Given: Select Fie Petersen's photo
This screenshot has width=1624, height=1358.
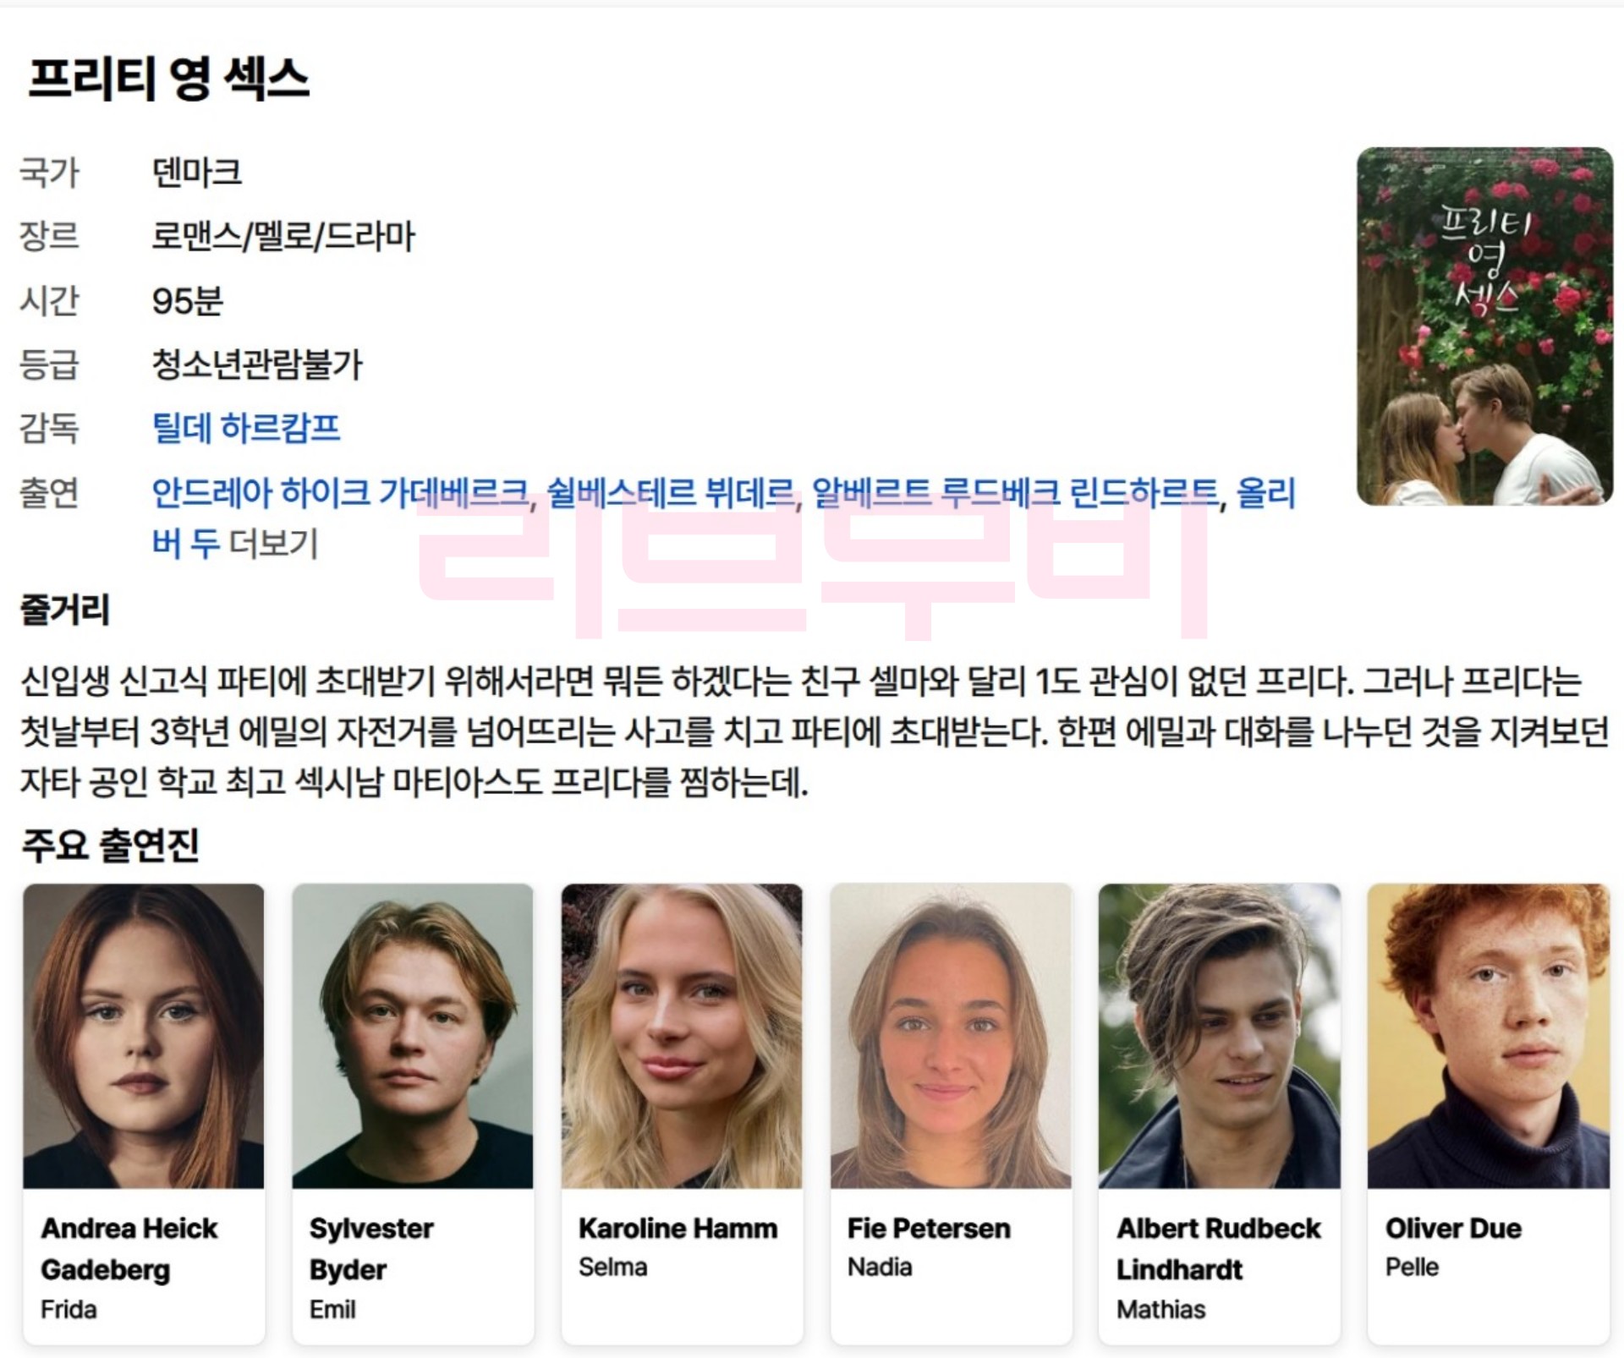Looking at the screenshot, I should (951, 1036).
